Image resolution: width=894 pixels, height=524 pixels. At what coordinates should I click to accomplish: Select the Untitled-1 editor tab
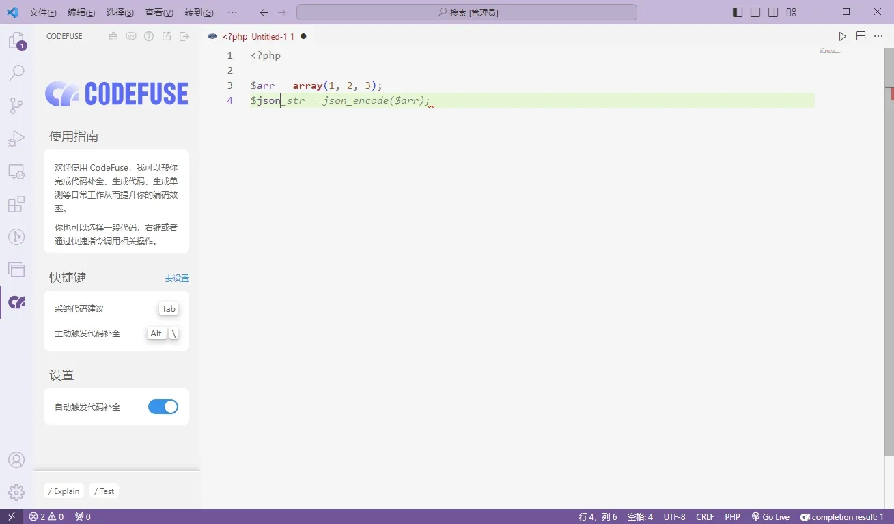257,36
